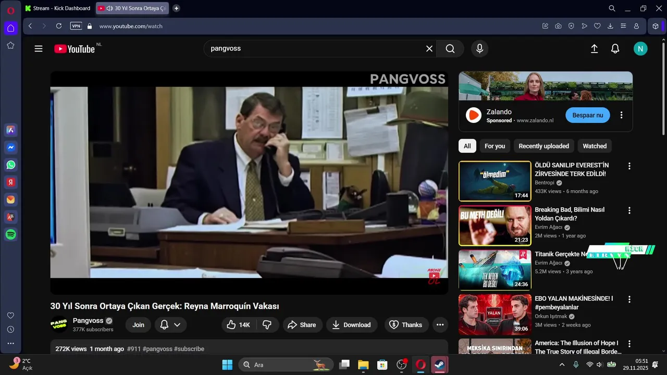
Task: Open more actions three-dots below video
Action: click(x=440, y=325)
